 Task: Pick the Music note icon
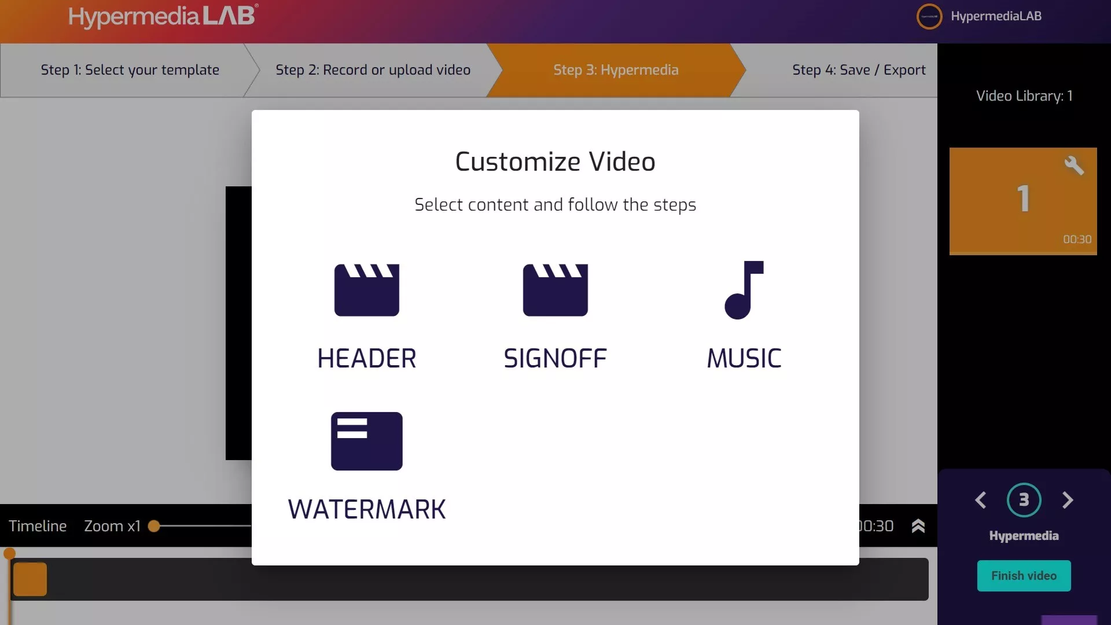(744, 290)
